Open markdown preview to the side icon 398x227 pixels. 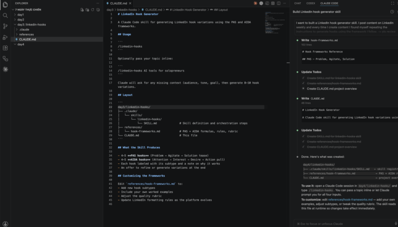coord(267,3)
